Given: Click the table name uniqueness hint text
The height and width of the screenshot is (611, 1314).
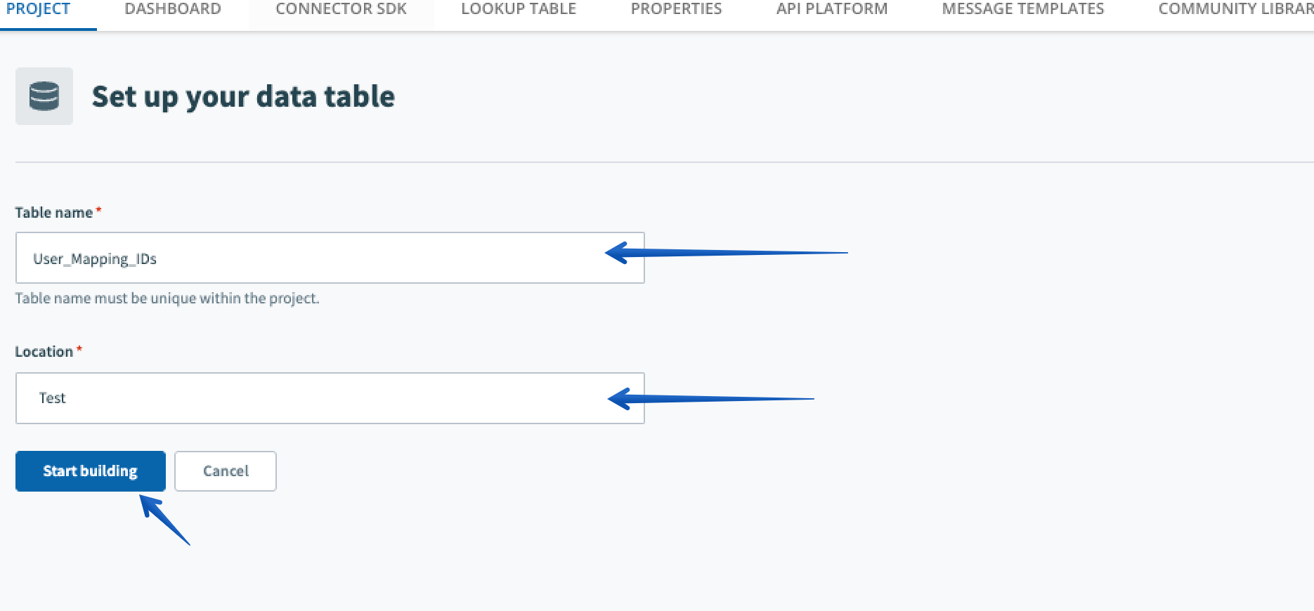Looking at the screenshot, I should pos(167,298).
